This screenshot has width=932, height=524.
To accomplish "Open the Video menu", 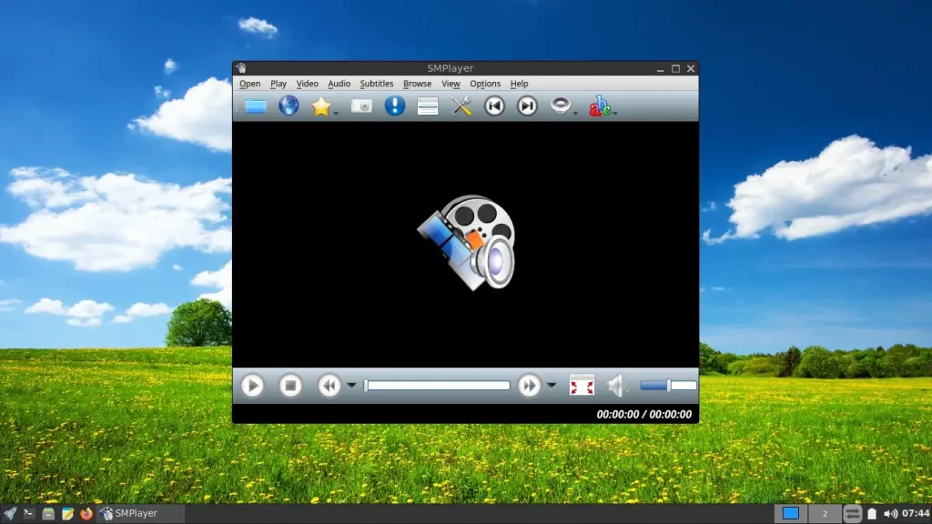I will click(308, 84).
